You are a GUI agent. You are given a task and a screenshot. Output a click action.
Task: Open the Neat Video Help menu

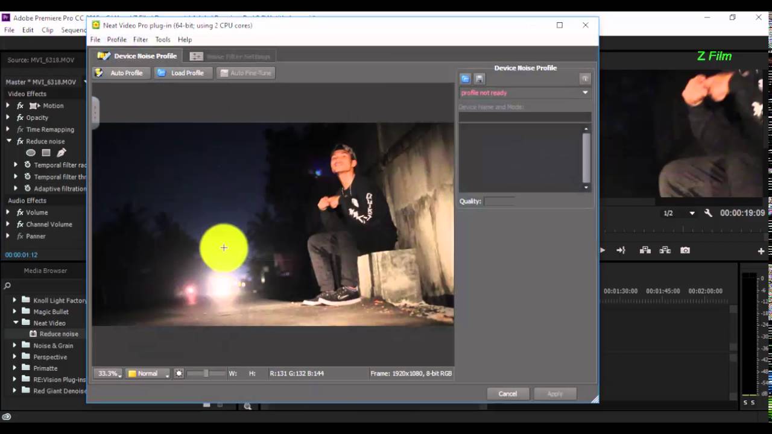(185, 40)
